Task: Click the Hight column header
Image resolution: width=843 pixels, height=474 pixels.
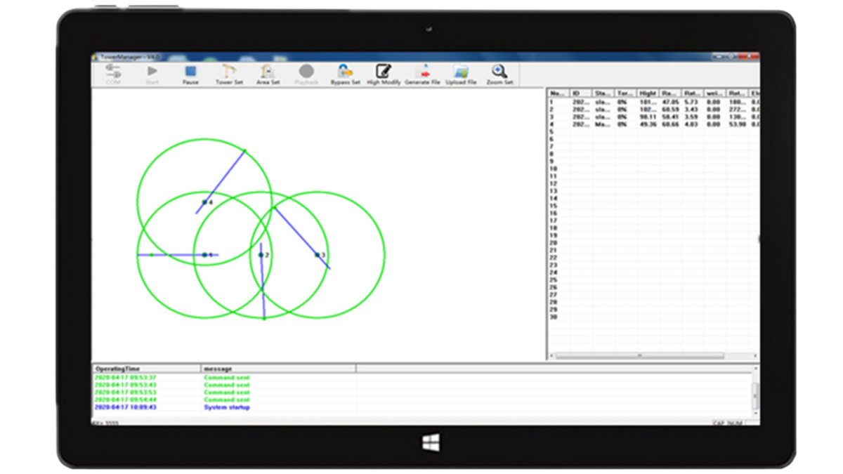Action: click(x=648, y=93)
